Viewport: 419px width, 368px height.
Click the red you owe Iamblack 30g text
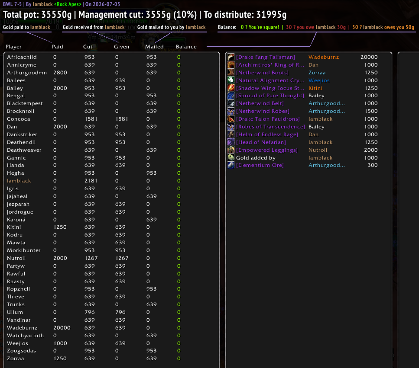coord(315,27)
